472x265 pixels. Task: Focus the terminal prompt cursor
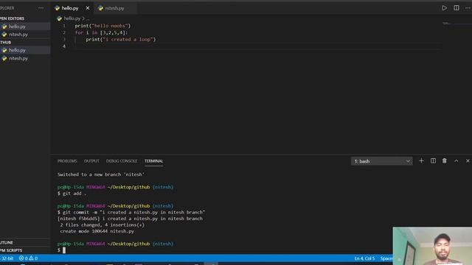(64, 250)
